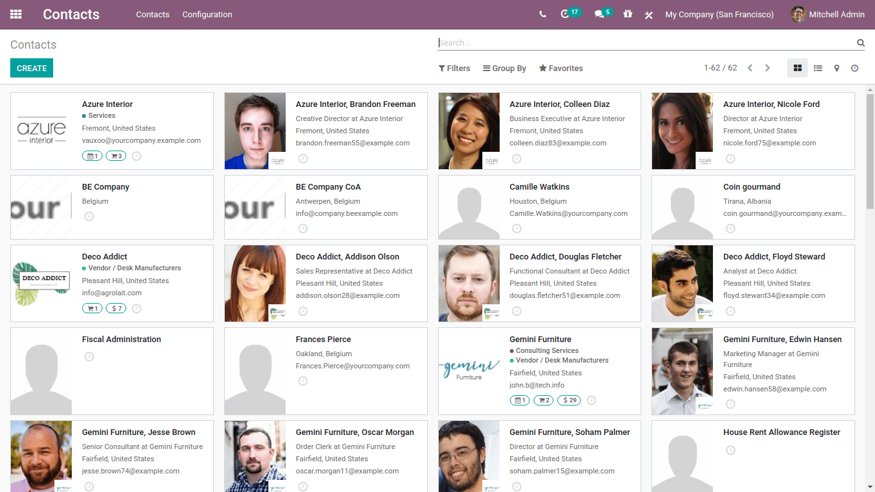Click the Azure Interior company logo
This screenshot has height=492, width=875.
[x=42, y=131]
